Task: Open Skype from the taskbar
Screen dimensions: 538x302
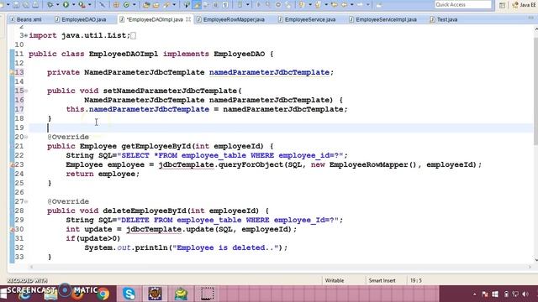Action: click(129, 294)
